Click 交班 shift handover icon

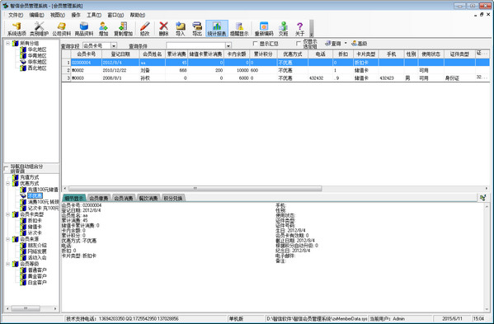click(283, 29)
